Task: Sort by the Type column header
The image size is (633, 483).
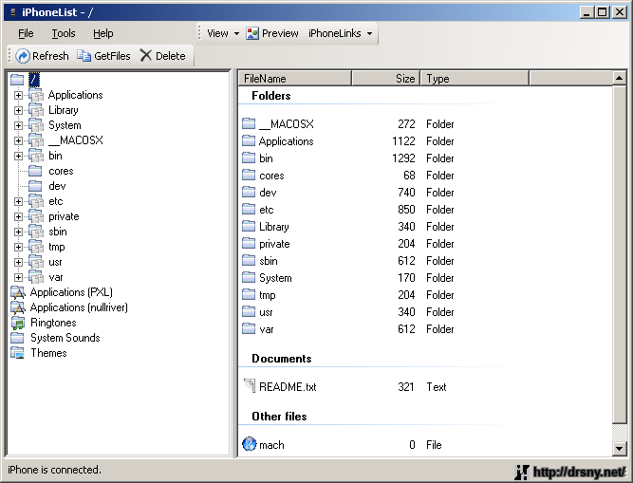Action: tap(475, 78)
